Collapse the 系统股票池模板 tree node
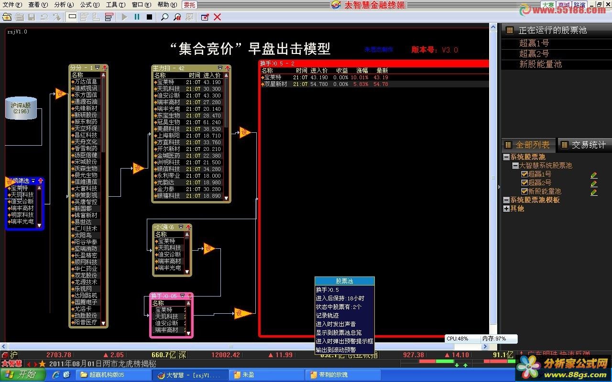The height and width of the screenshot is (382, 612). point(506,200)
